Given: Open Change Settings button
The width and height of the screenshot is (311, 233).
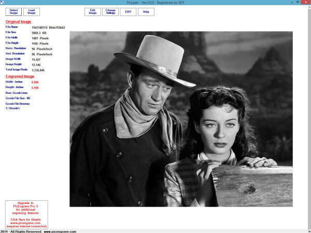Looking at the screenshot, I should tap(110, 12).
